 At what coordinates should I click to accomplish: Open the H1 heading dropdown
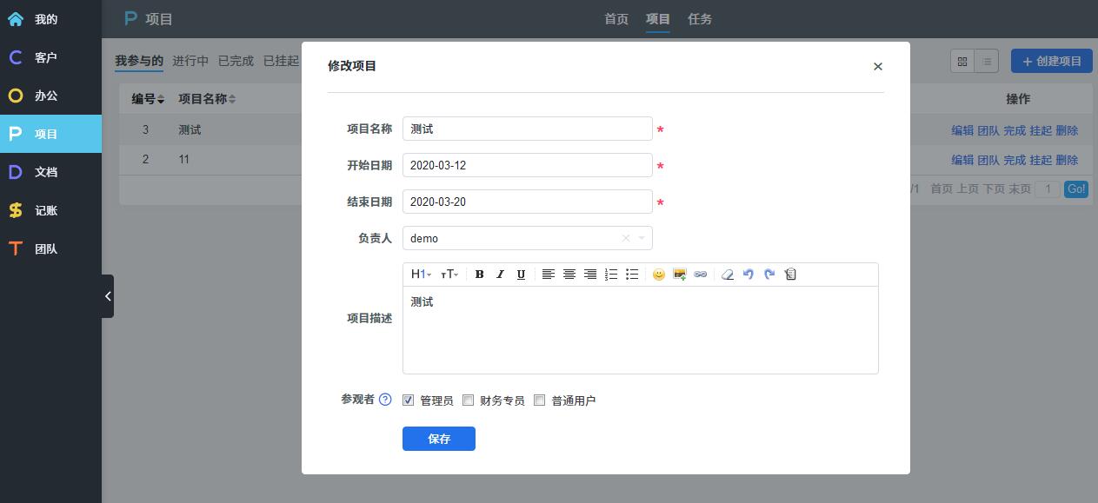click(x=421, y=275)
